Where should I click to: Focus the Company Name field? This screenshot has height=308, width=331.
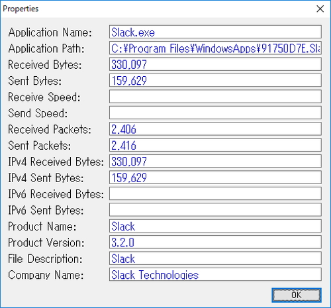point(215,274)
